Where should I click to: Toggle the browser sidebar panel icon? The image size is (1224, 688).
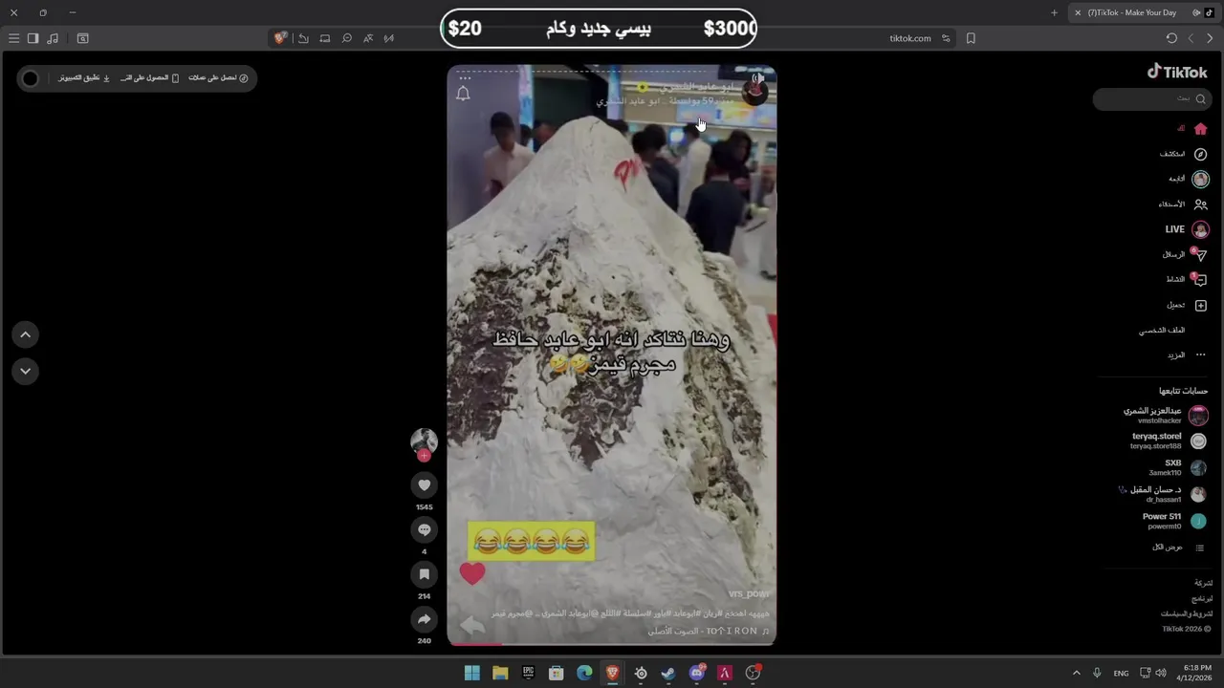click(x=33, y=38)
